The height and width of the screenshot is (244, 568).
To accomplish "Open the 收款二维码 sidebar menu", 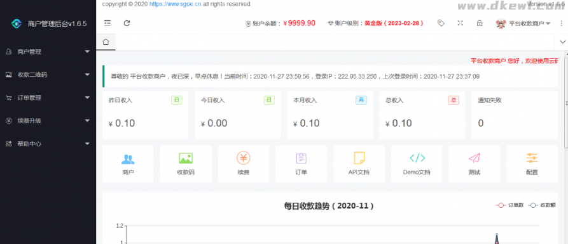I will (x=48, y=75).
